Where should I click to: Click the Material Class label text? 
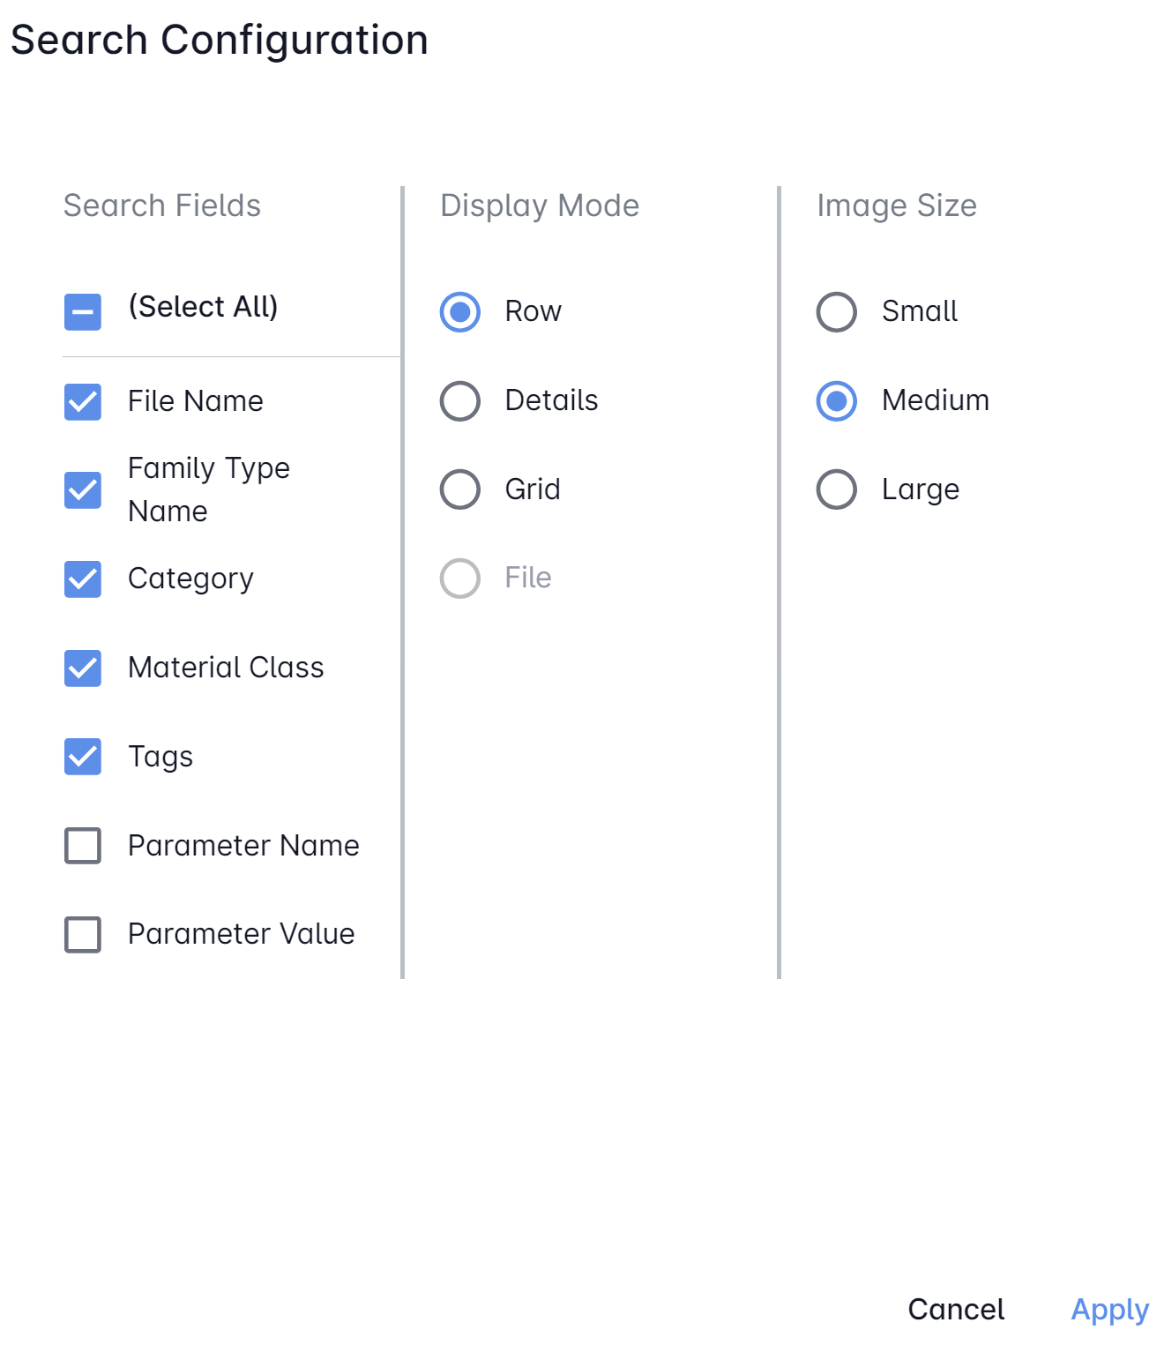tap(226, 668)
